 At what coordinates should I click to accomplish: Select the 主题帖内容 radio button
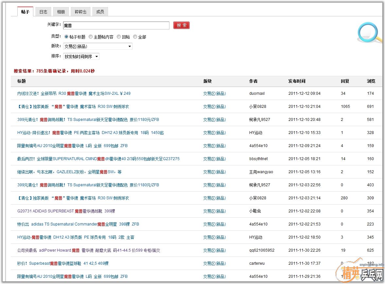pyautogui.click(x=91, y=37)
